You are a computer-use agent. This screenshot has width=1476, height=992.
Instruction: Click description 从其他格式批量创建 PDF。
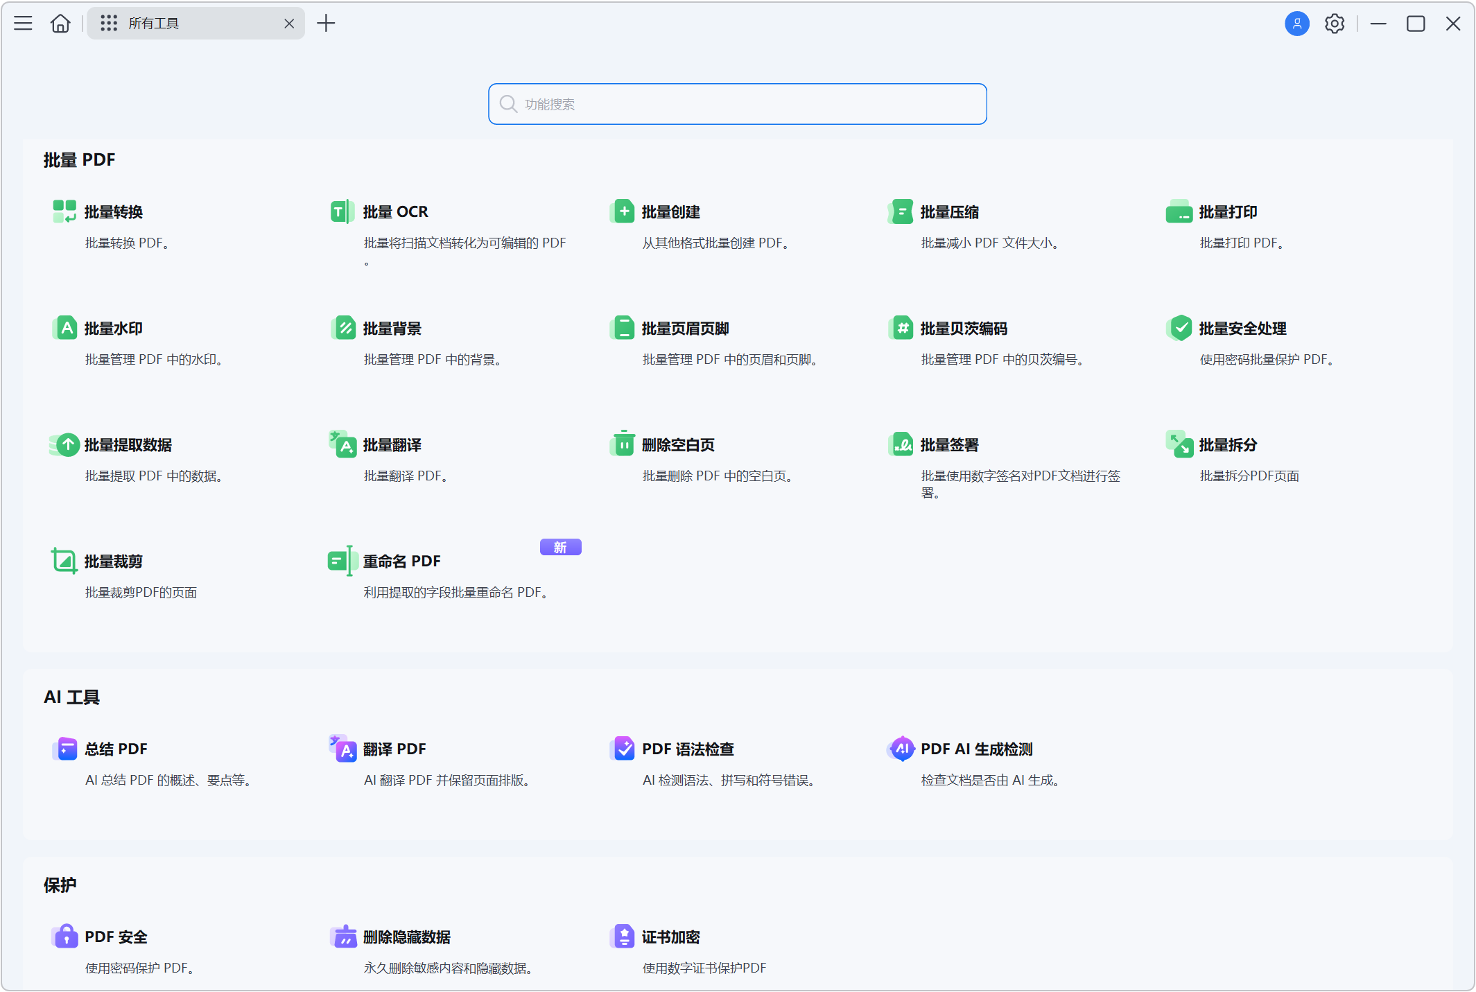point(716,243)
